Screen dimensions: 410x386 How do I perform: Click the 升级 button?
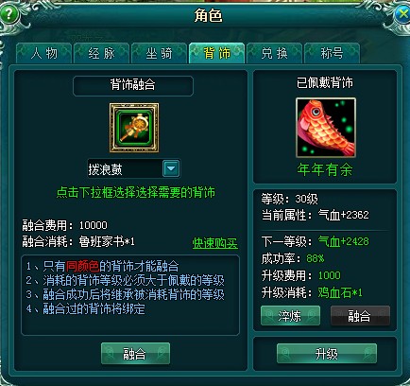(x=327, y=354)
